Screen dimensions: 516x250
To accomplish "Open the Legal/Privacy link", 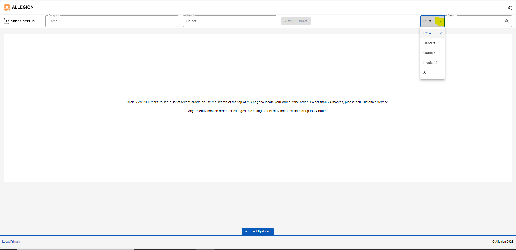I will [11, 242].
